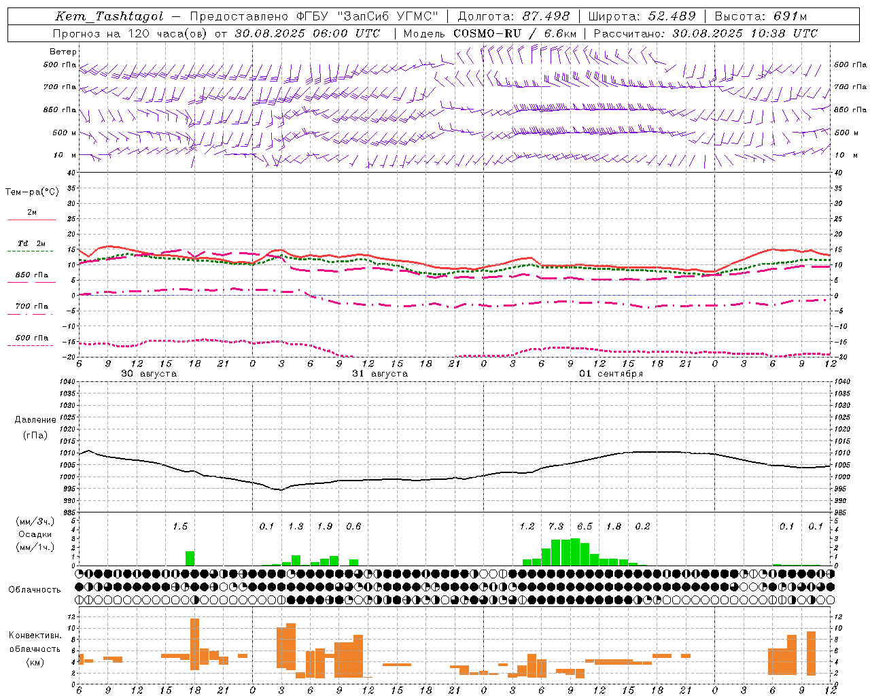Click the 'Ветер' wind panel label
Screen dimensions: 870x696
(63, 52)
